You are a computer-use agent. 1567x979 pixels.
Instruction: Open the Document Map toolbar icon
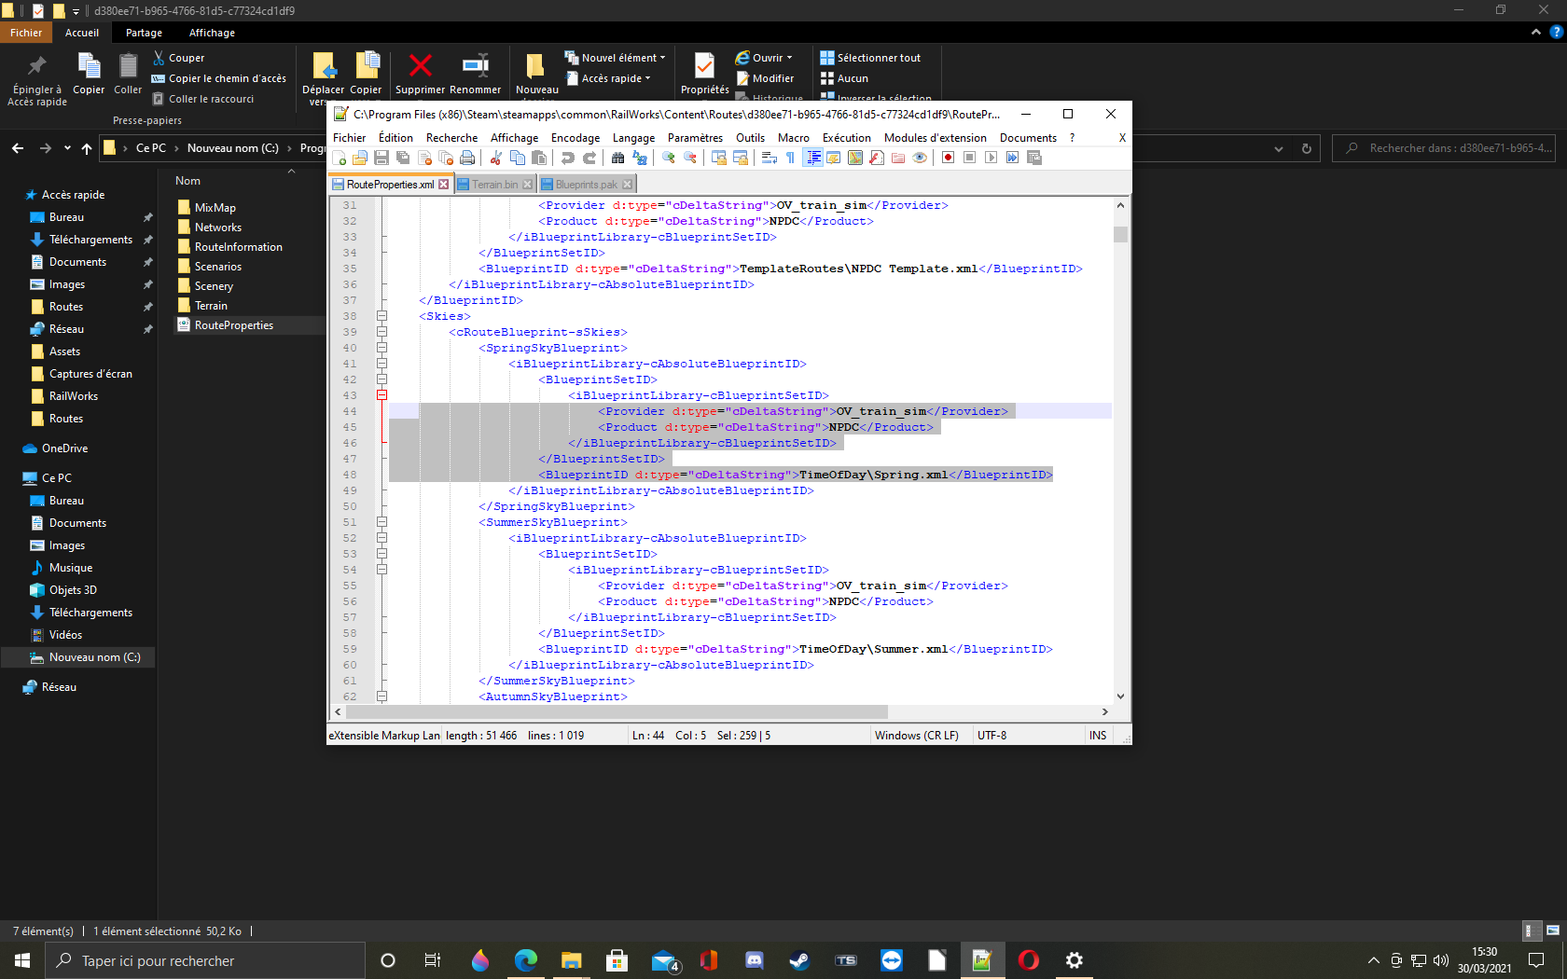pos(855,158)
